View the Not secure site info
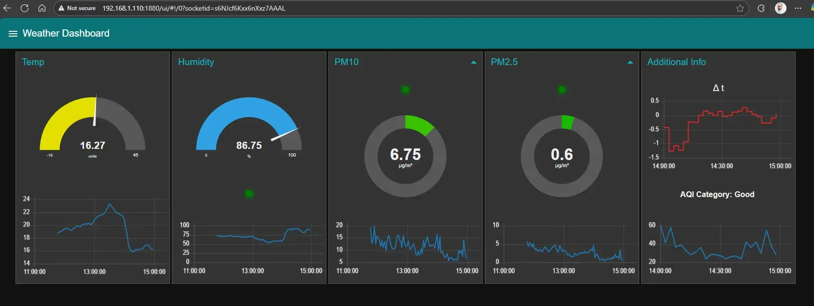This screenshot has height=306, width=814. [x=77, y=8]
